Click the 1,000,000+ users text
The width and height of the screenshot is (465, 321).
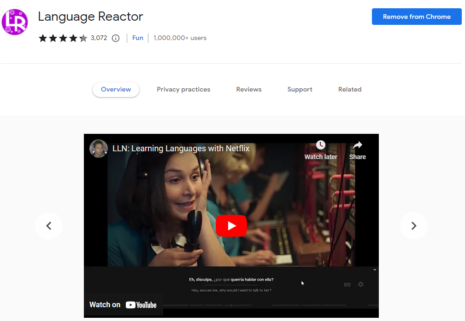click(180, 38)
